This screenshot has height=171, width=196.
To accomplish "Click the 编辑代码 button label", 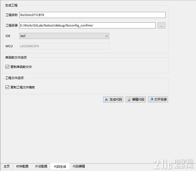I will click(x=138, y=99).
